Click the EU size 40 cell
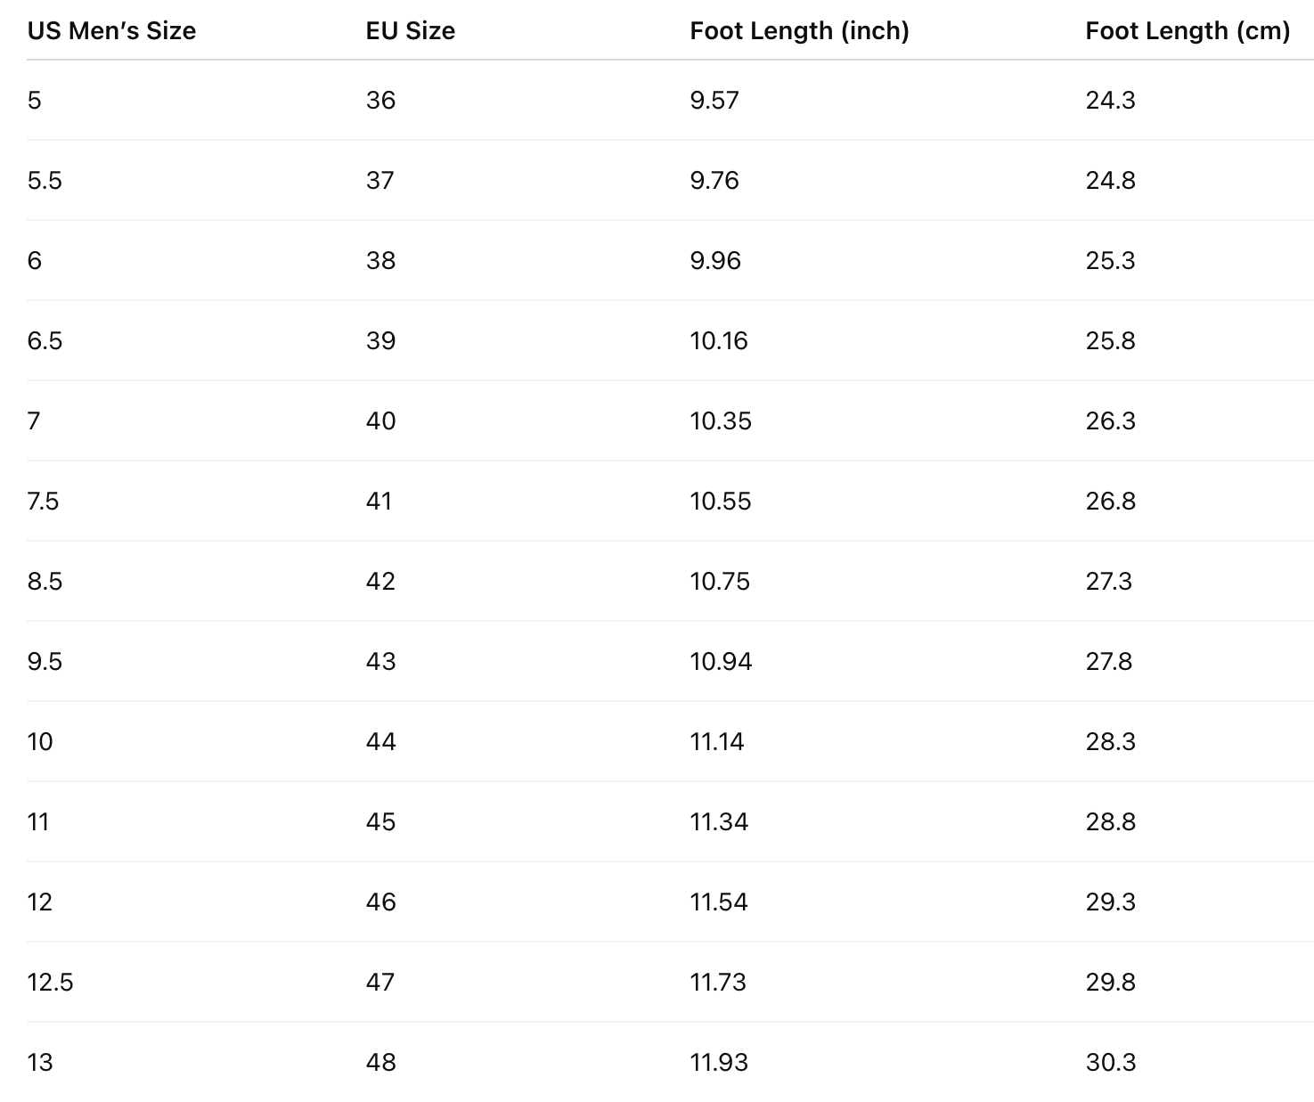 [x=380, y=420]
